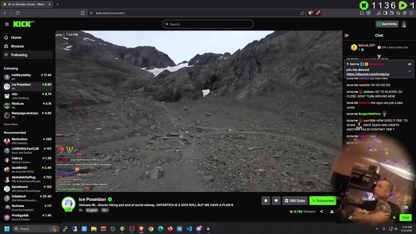This screenshot has height=234, width=416.
Task: Open the Windows Start menu
Action: pos(7,229)
